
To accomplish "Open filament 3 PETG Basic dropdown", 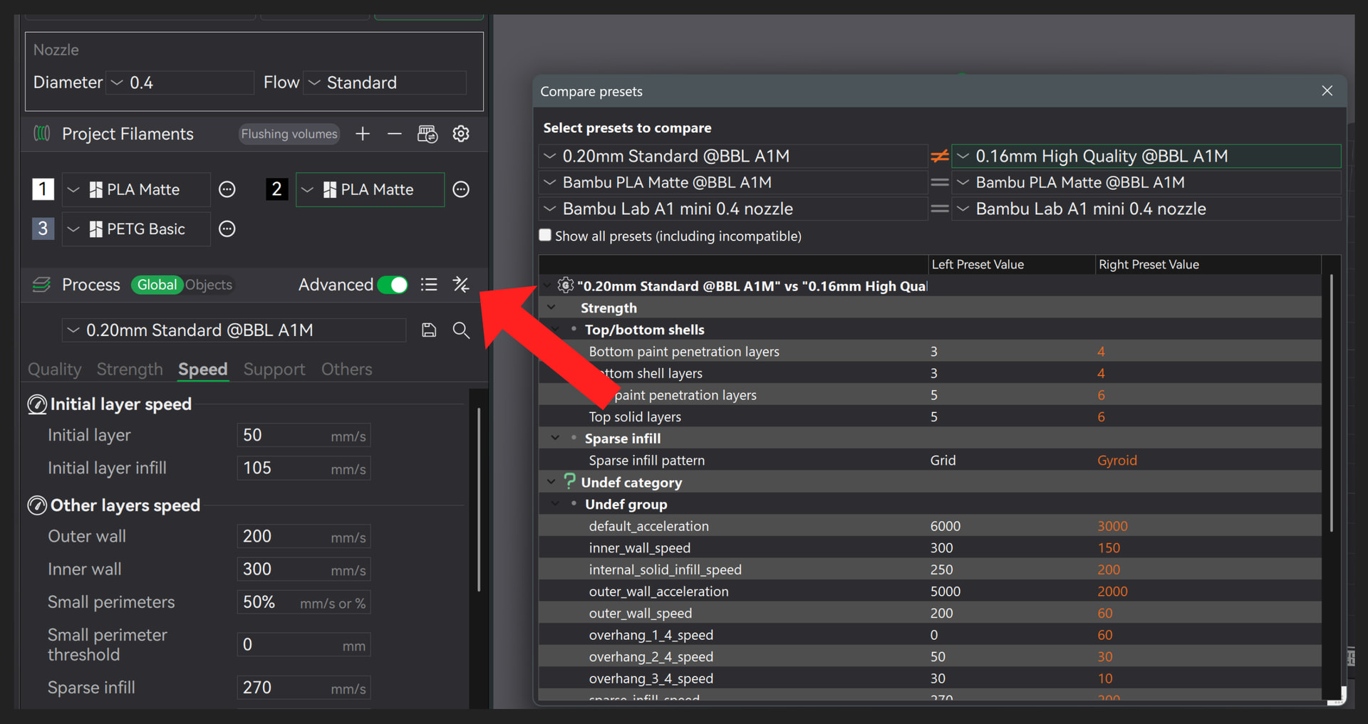I will [136, 229].
